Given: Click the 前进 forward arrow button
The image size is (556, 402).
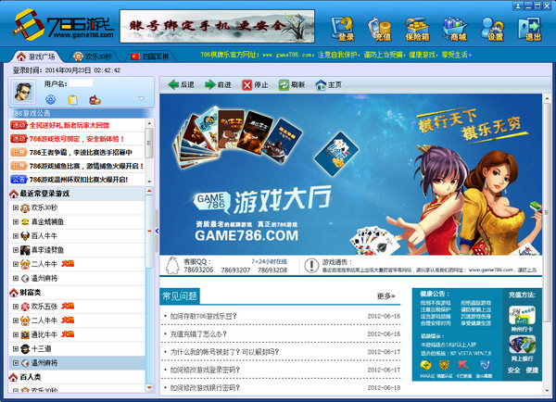Looking at the screenshot, I should 218,84.
